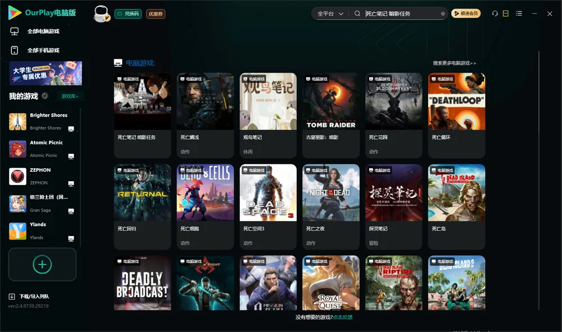562x332 pixels.
Task: Launch ZEPHON from my games
Action: pyautogui.click(x=42, y=176)
